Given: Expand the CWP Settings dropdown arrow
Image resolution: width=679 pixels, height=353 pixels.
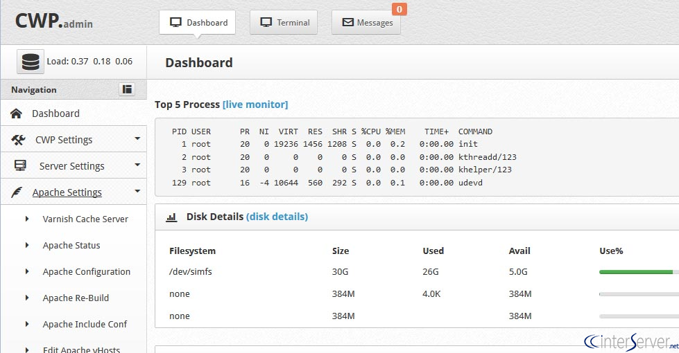Looking at the screenshot, I should 137,138.
